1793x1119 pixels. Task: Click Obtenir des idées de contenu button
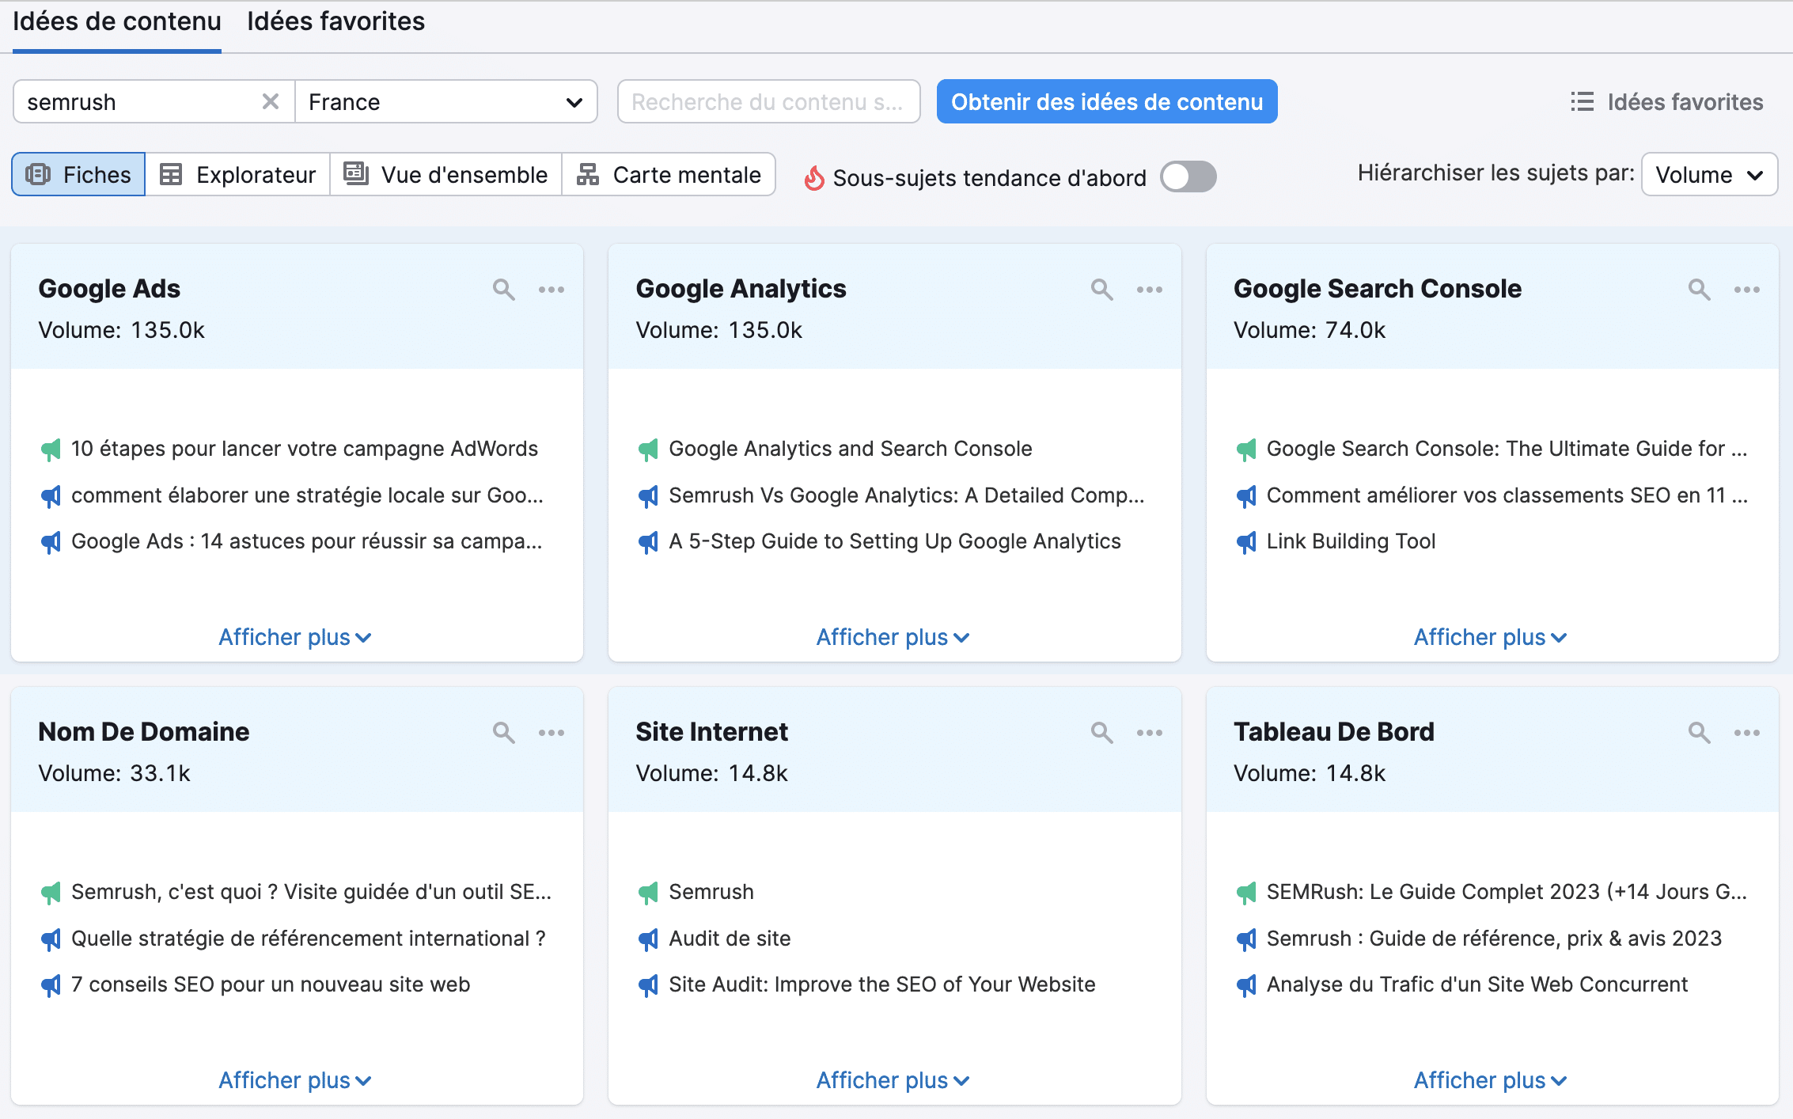1107,101
